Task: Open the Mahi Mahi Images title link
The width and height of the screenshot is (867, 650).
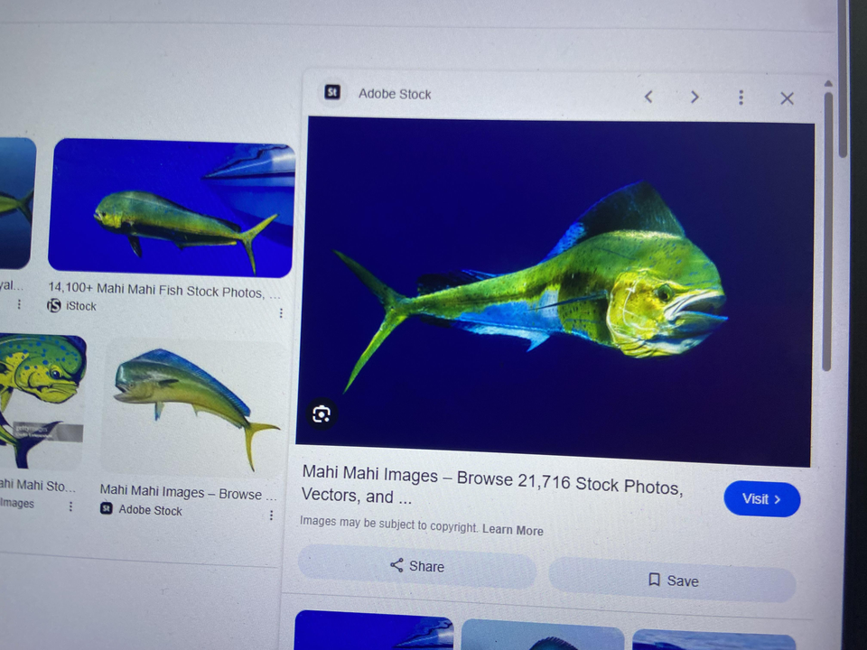Action: 490,486
